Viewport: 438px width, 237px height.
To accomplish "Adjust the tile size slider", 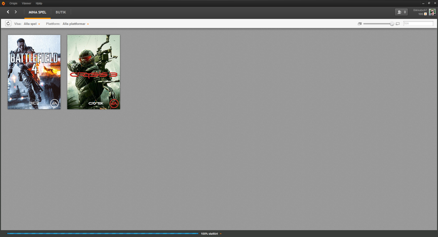I will click(378, 24).
